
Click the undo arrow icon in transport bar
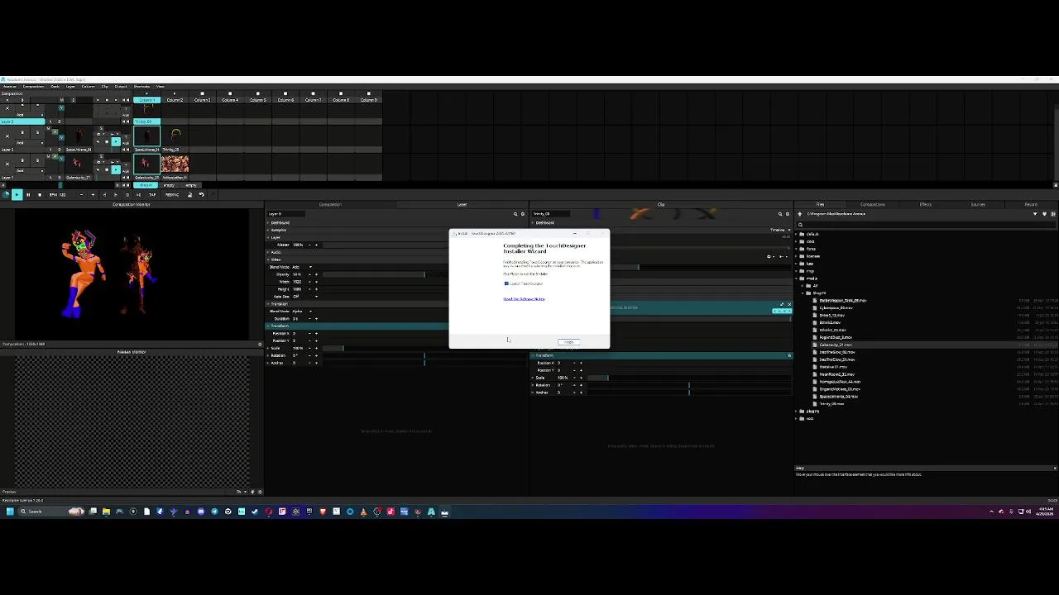(202, 194)
